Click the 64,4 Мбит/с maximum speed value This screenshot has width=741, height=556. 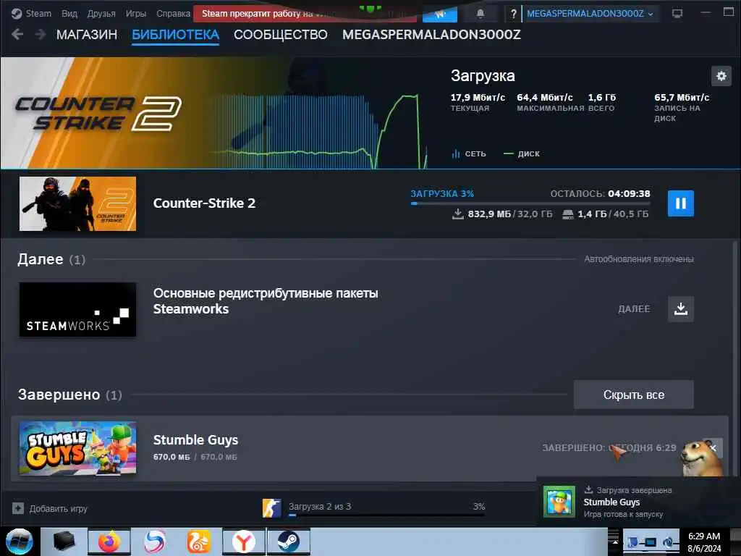point(544,98)
